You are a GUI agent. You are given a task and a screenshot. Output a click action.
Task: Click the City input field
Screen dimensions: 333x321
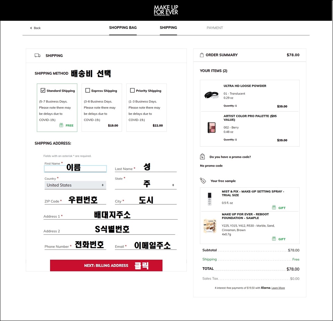coord(146,201)
